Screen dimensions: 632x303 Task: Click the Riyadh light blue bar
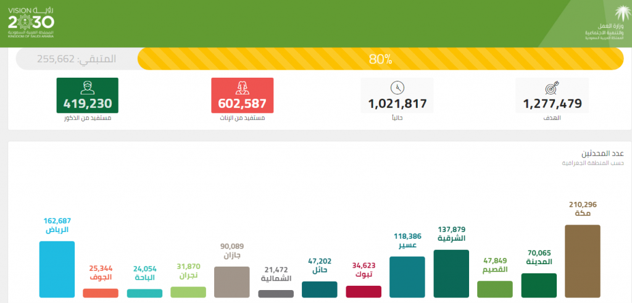pos(57,269)
